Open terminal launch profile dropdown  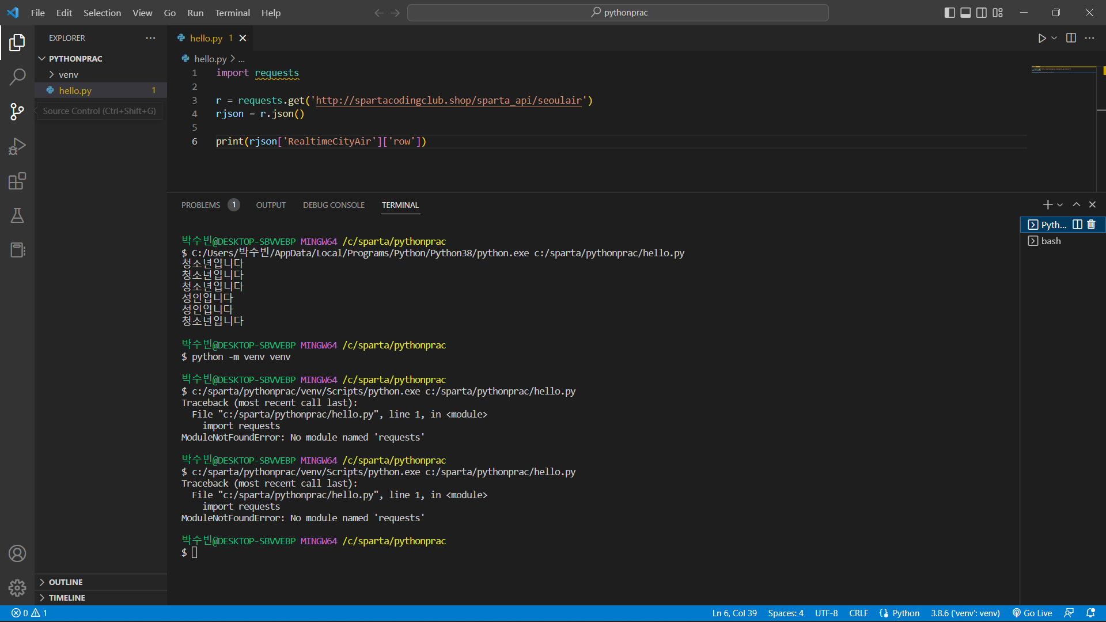tap(1060, 204)
